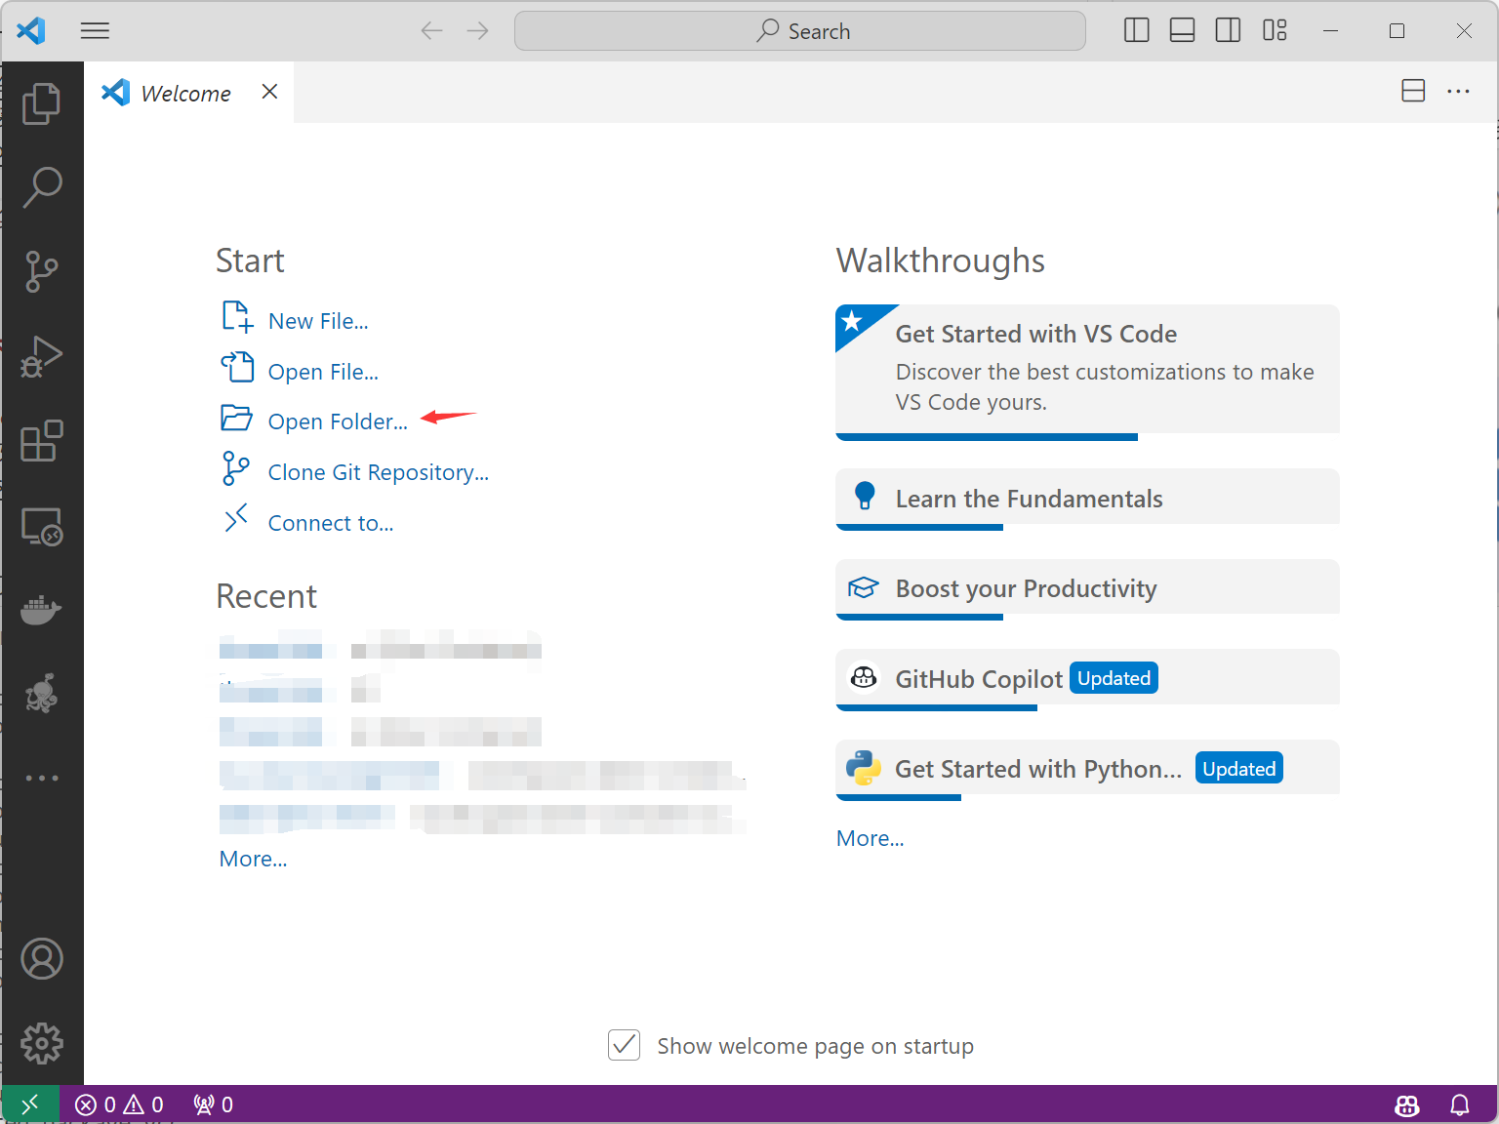
Task: Open Remote Explorer view
Action: pyautogui.click(x=41, y=526)
